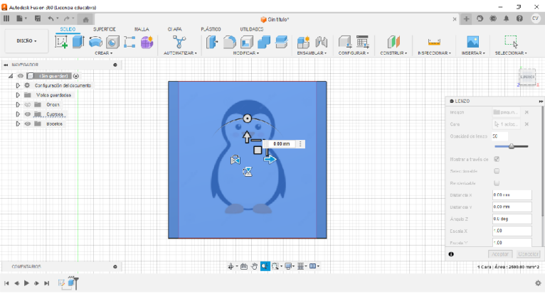Jump to the timeline start
This screenshot has width=545, height=296.
[x=6, y=283]
